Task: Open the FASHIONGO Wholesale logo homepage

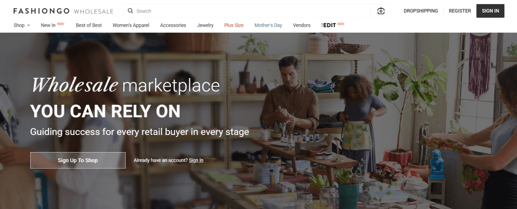Action: [x=63, y=11]
